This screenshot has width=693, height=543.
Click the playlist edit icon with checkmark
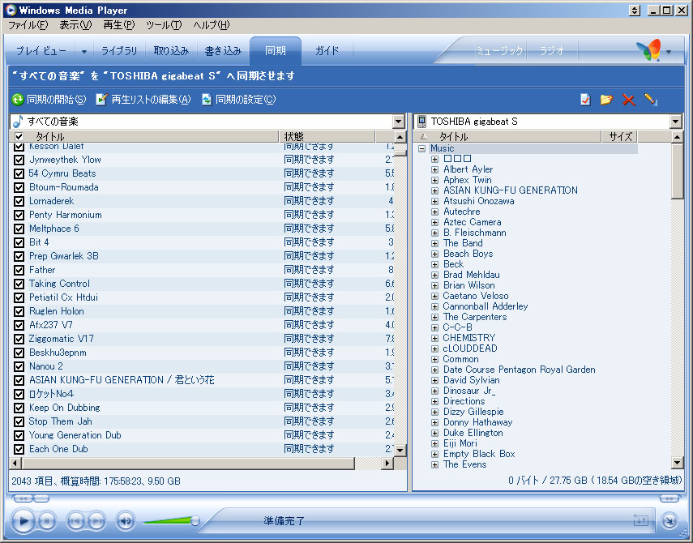(101, 100)
